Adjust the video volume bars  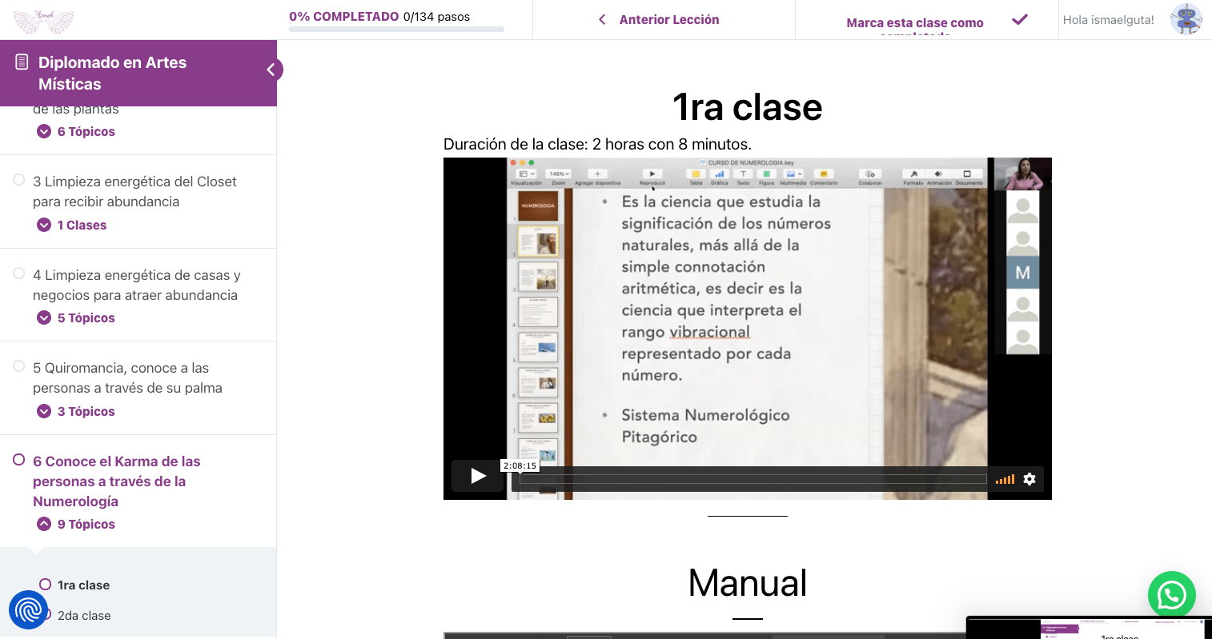pos(1005,479)
